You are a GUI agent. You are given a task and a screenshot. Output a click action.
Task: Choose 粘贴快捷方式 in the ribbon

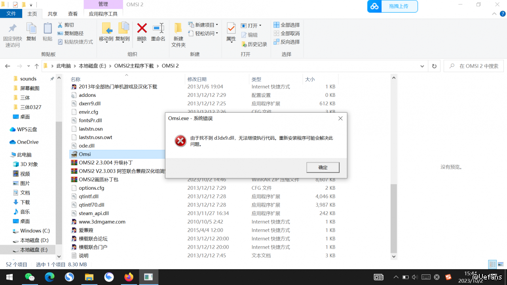click(75, 42)
